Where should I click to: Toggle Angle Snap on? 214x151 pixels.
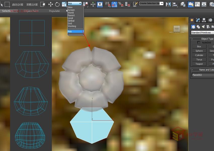[x=115, y=4]
